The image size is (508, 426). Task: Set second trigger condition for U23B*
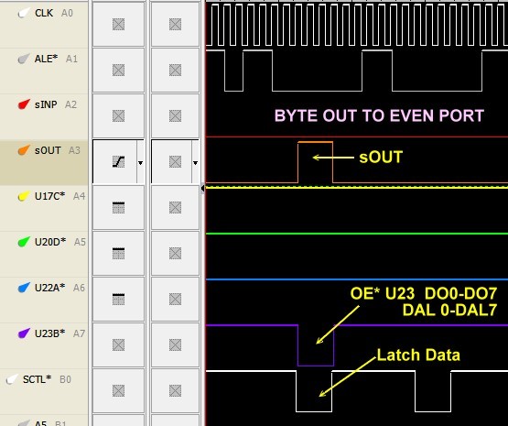click(175, 345)
